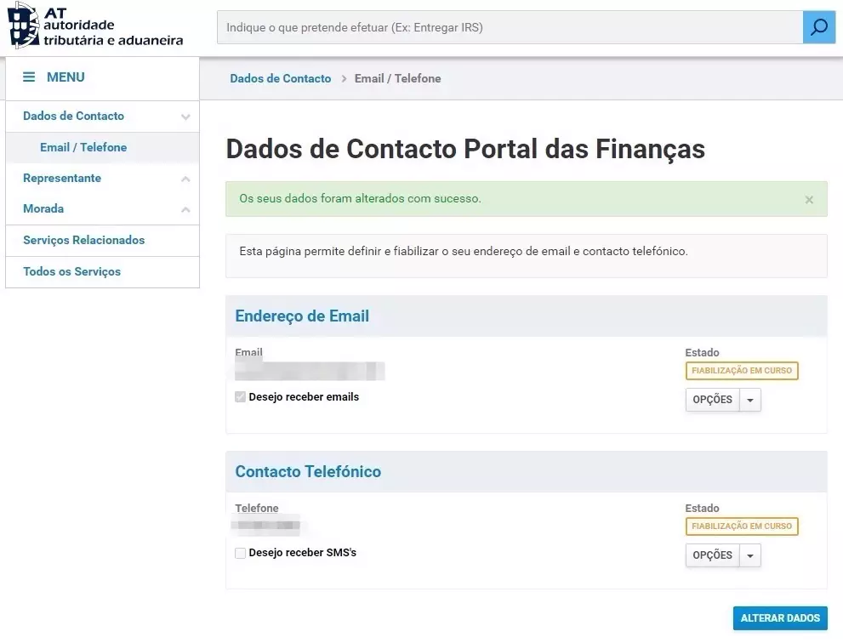843x643 pixels.
Task: Click the email 'FIABILIZAÇÃO EM CURSO' status badge
Action: coord(742,371)
